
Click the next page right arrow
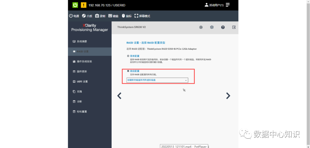[x=228, y=96]
